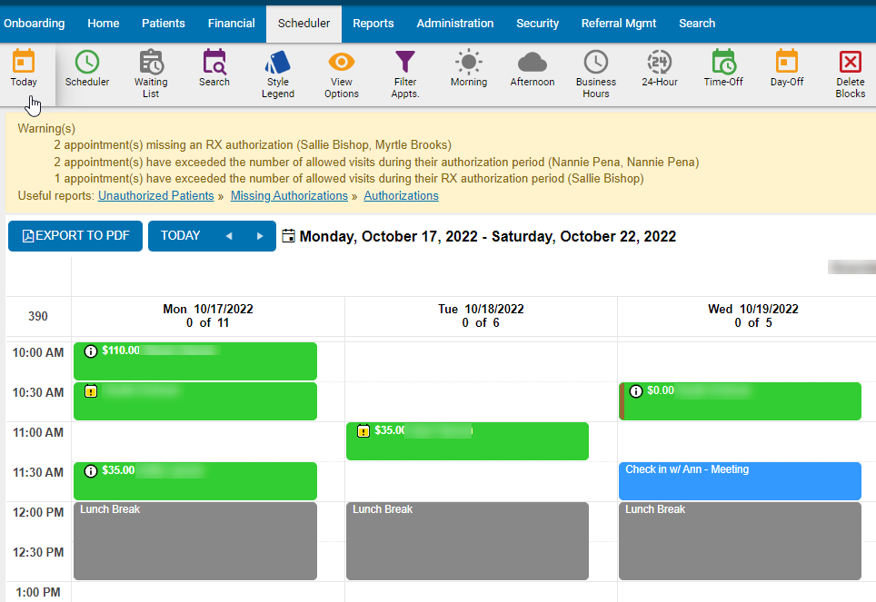876x602 pixels.
Task: Open View Options
Action: [341, 73]
